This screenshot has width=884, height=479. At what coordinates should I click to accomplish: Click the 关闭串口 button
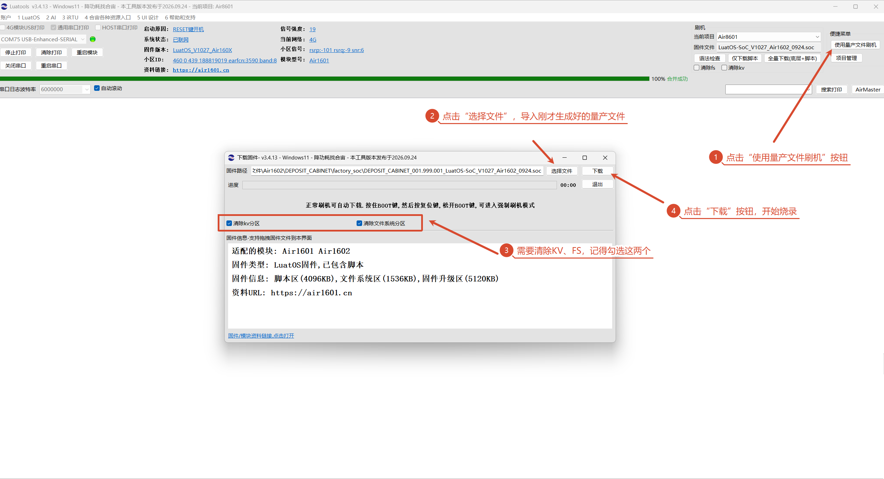click(16, 66)
